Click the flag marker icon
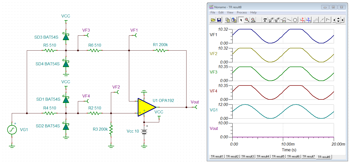The image size is (351, 164). (x=328, y=20)
